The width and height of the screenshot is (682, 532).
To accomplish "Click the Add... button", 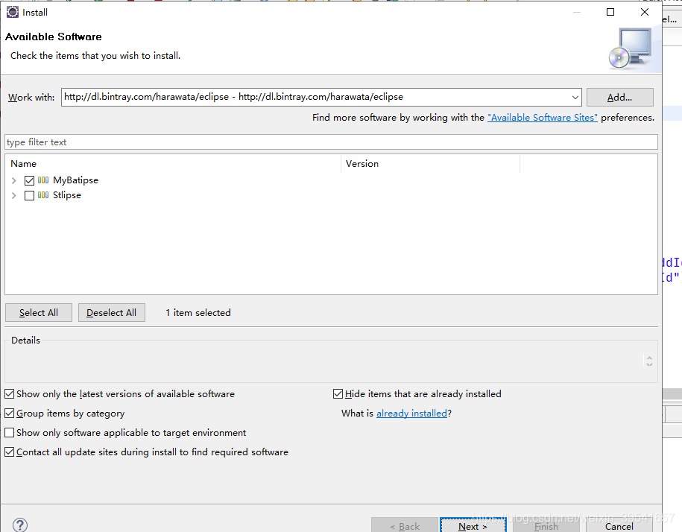I will pyautogui.click(x=620, y=98).
